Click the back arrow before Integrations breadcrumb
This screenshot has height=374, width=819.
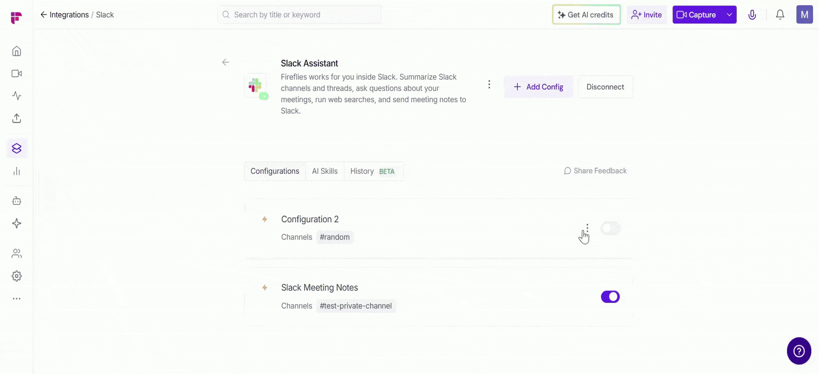click(x=44, y=15)
